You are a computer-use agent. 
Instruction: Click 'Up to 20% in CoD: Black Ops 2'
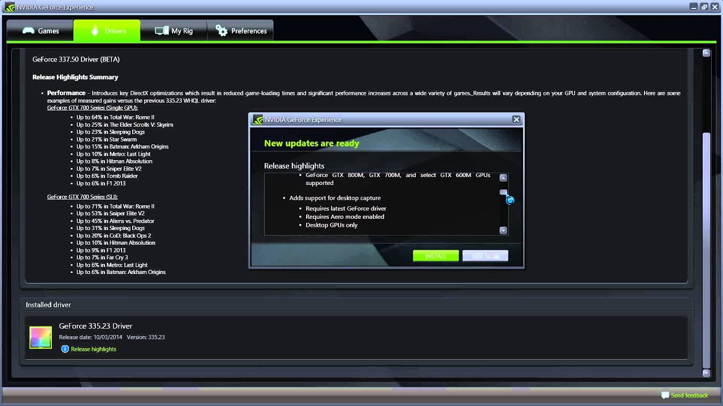pos(114,236)
